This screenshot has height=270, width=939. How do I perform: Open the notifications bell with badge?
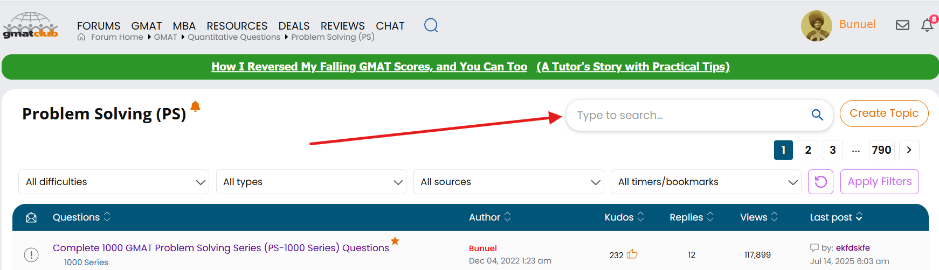[x=927, y=25]
